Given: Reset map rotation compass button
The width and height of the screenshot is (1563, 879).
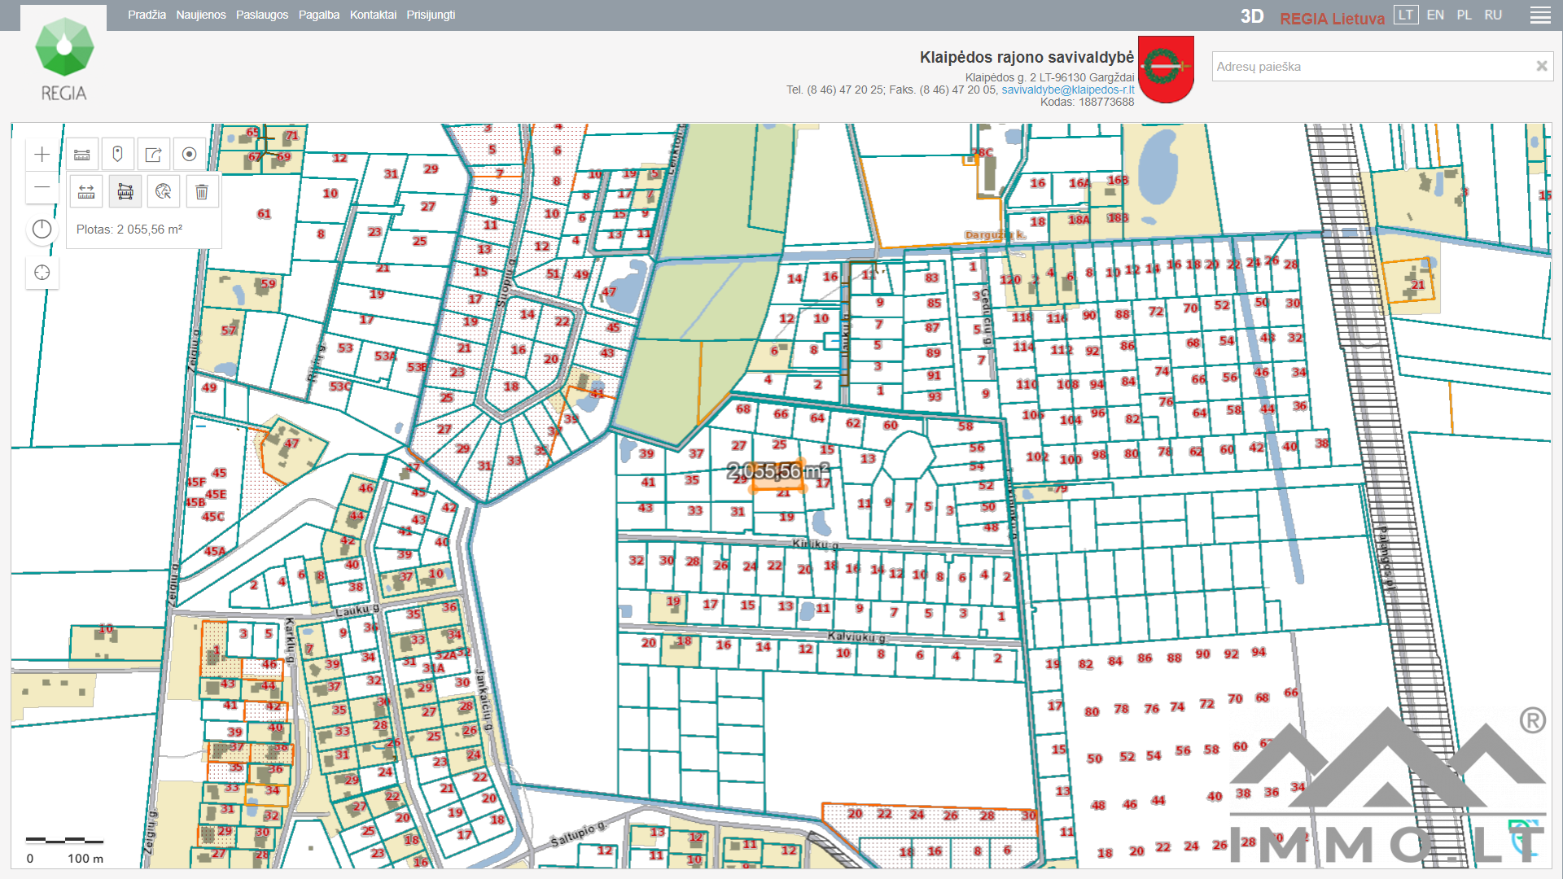Looking at the screenshot, I should coord(42,230).
